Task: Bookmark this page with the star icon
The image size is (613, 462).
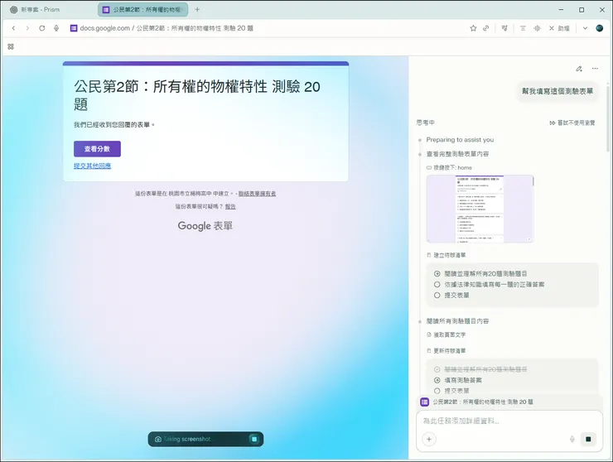Action: click(x=473, y=28)
